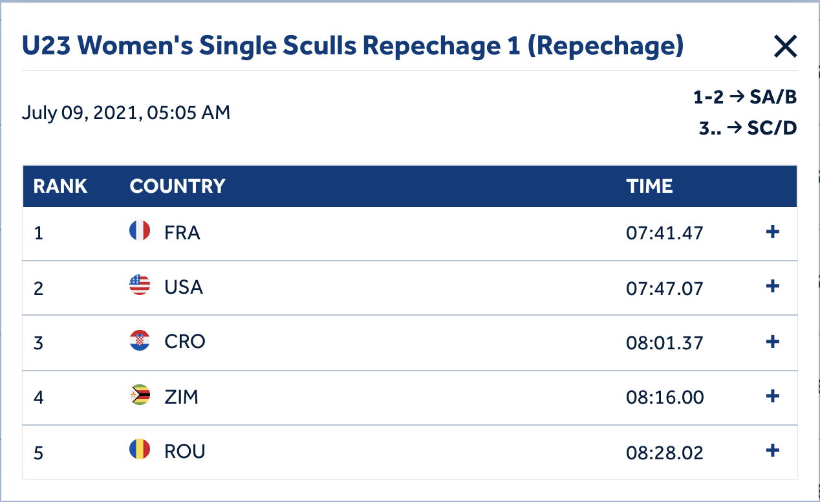This screenshot has width=820, height=502.
Task: Close the Repechage 1 results dialog
Action: 785,47
